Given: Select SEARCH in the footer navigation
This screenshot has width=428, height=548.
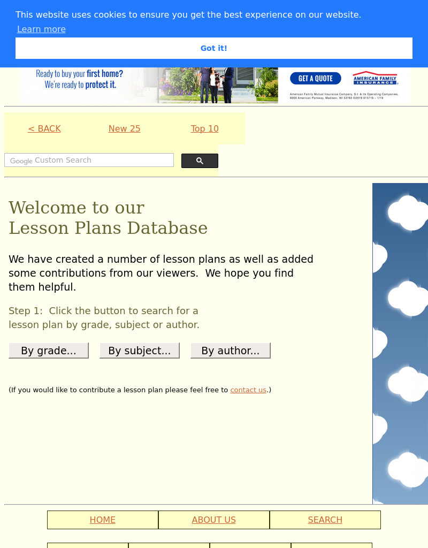Looking at the screenshot, I should click(x=325, y=520).
